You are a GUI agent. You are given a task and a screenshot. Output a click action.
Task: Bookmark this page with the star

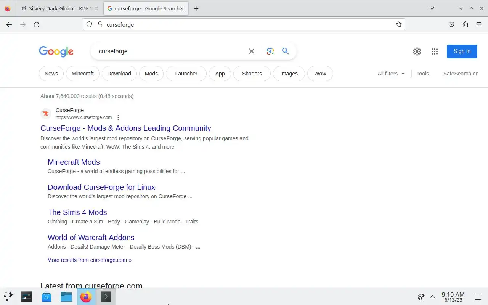point(399,24)
